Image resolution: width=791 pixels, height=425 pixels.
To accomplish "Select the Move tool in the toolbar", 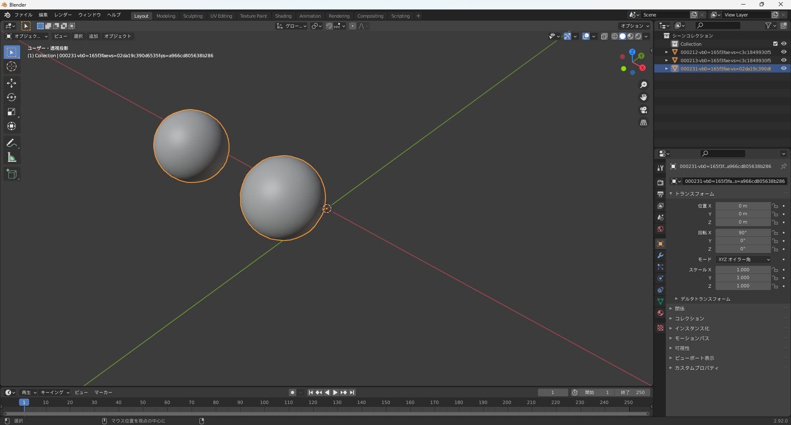I will pos(12,83).
